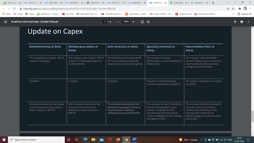Bookmark this page with star icon
The height and width of the screenshot is (143, 254).
233,9
